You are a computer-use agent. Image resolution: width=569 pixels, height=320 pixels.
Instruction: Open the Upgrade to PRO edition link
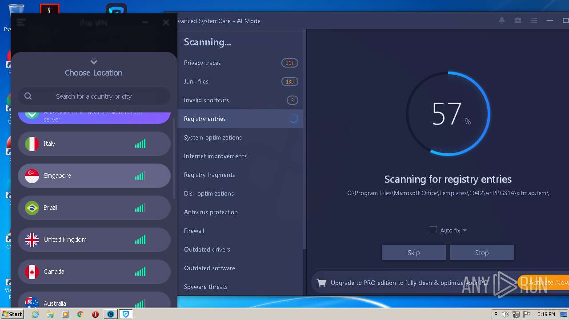click(409, 283)
